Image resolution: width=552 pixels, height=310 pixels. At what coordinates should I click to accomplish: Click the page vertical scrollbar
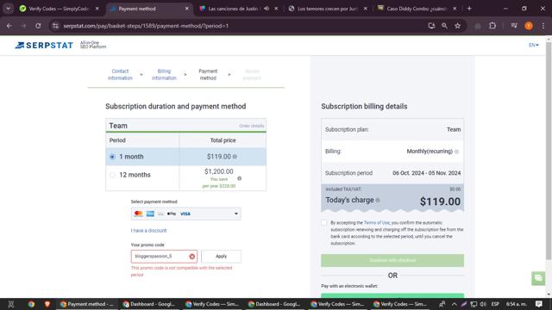pos(549,152)
